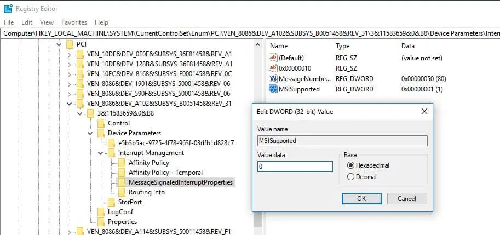Click the Registry Editor title bar icon
The image size is (500, 235).
pos(8,9)
